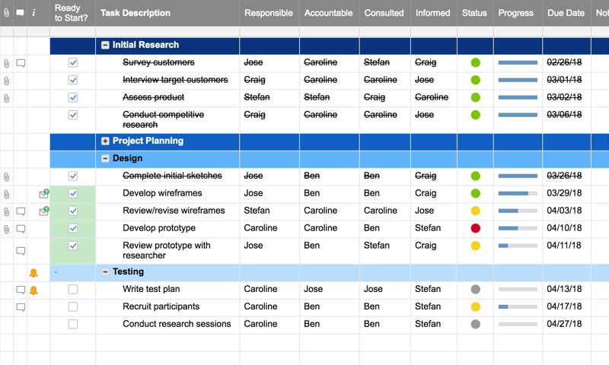Click the comments column header icon

(x=21, y=13)
